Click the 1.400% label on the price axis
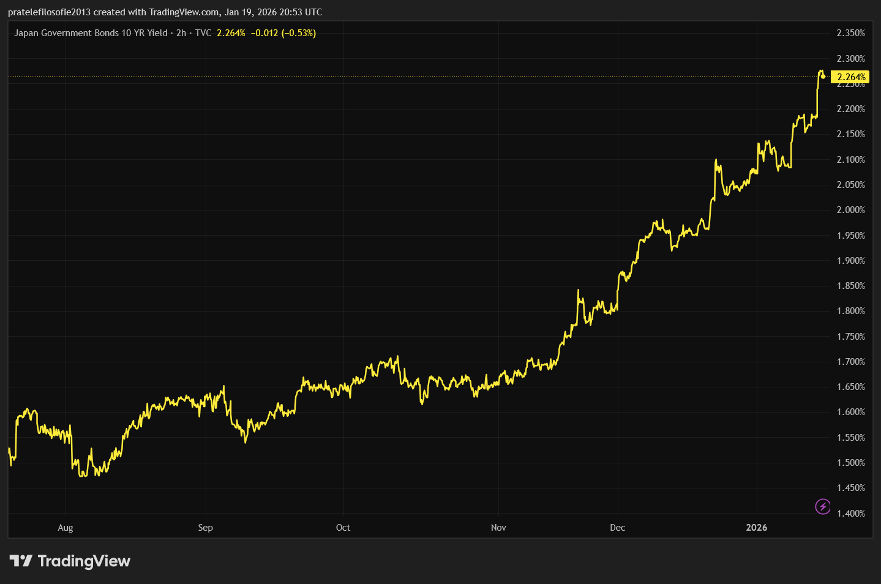The width and height of the screenshot is (881, 584). [850, 514]
